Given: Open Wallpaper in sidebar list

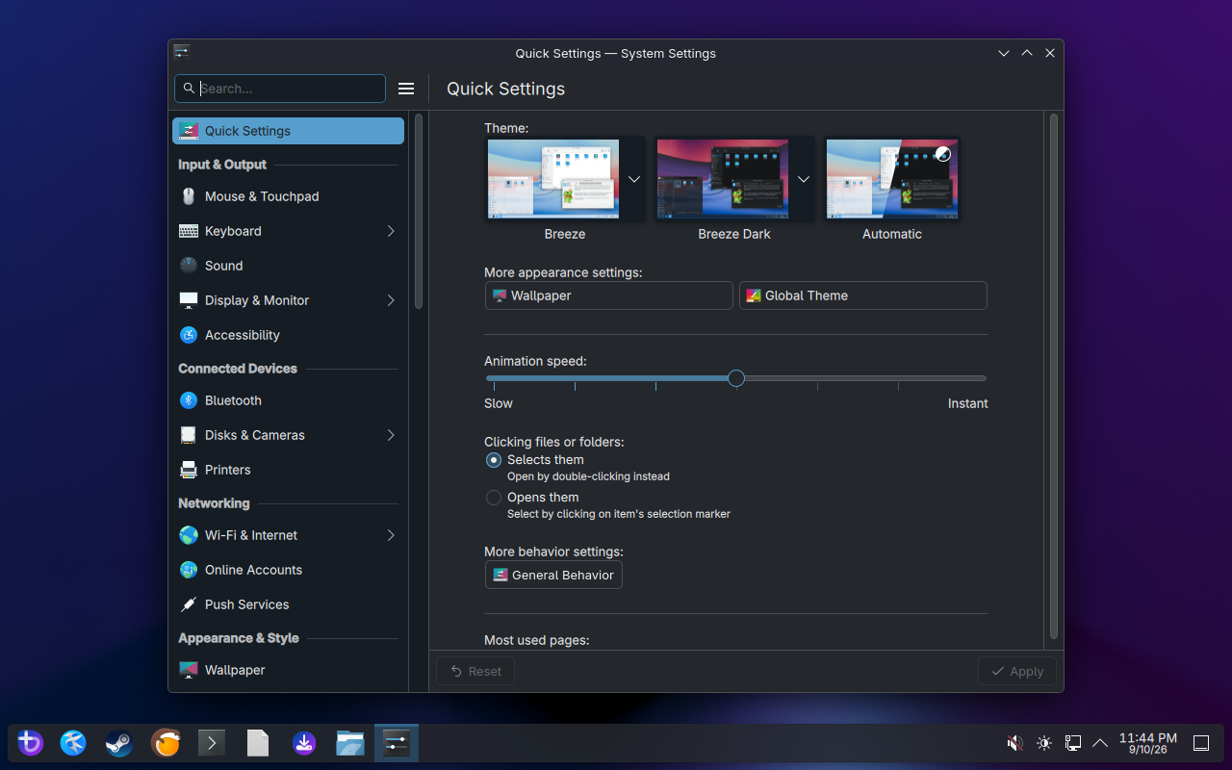Looking at the screenshot, I should pyautogui.click(x=288, y=670).
